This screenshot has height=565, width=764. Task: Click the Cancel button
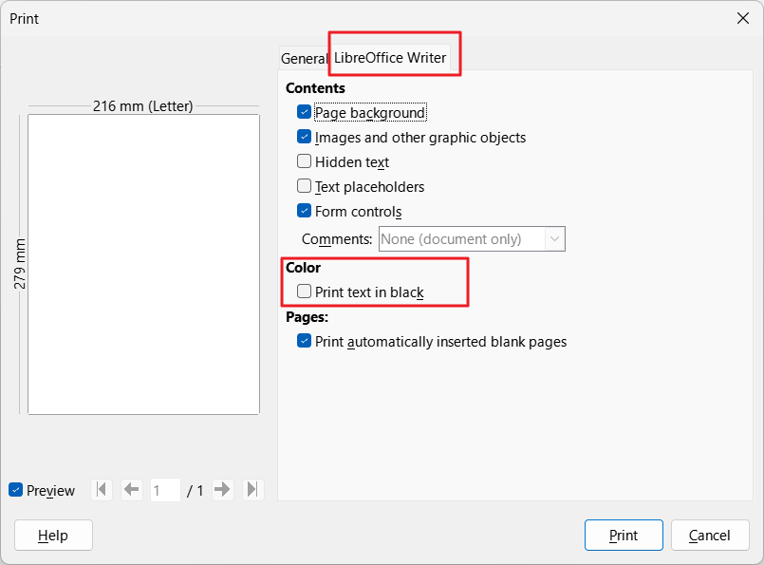coord(710,536)
